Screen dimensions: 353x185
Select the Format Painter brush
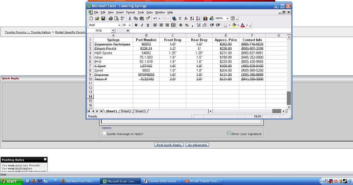point(148,19)
